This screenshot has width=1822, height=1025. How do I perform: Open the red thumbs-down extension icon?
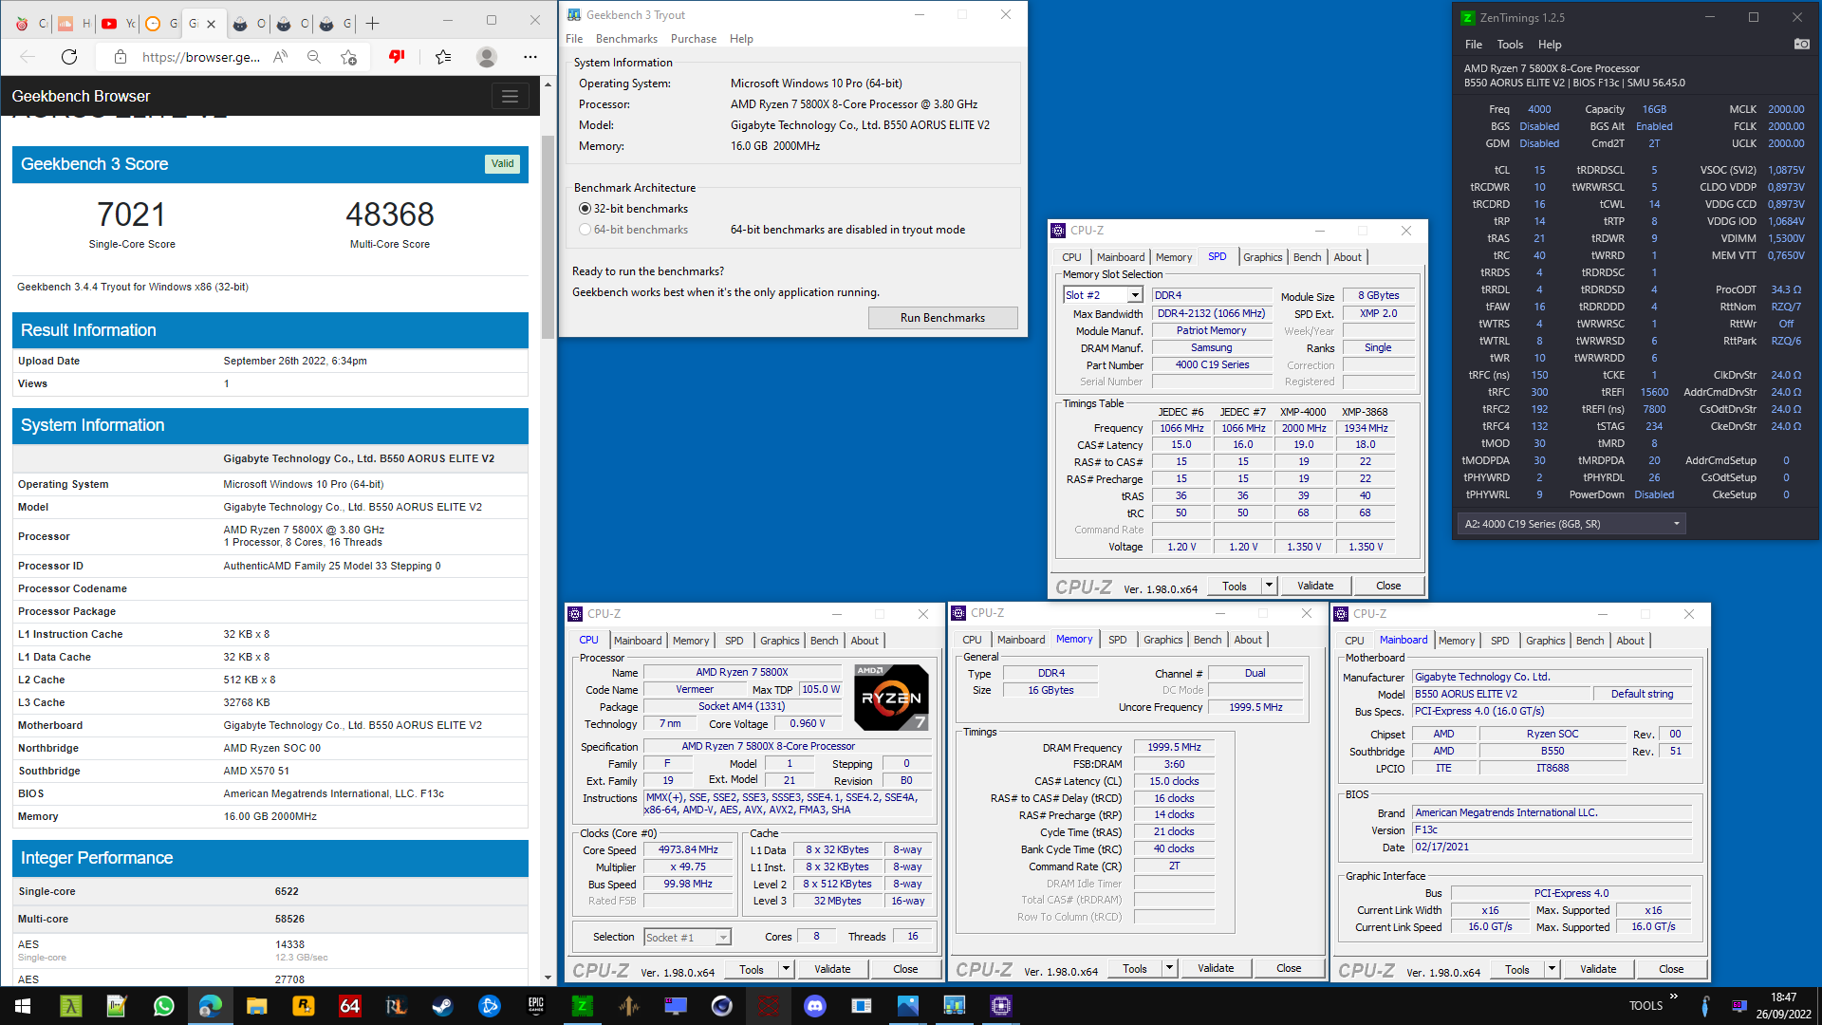point(397,57)
